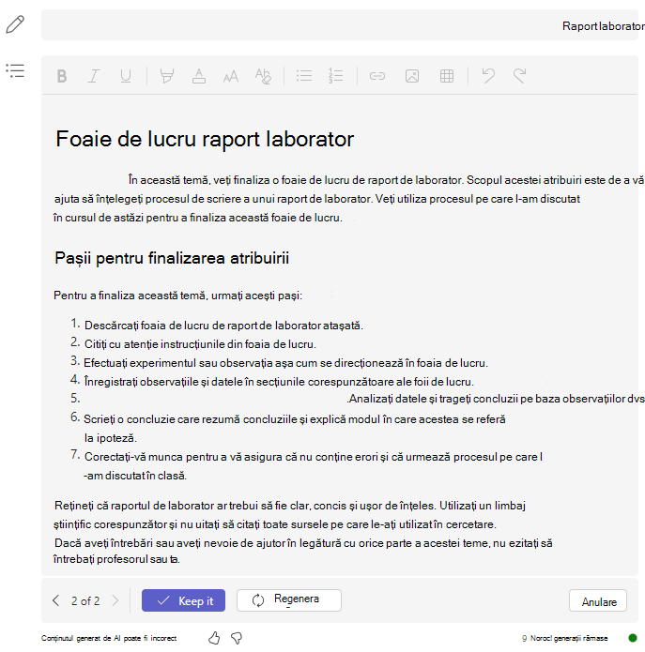Screen dimensions: 645x652
Task: Insert a hyperlink
Action: click(377, 76)
